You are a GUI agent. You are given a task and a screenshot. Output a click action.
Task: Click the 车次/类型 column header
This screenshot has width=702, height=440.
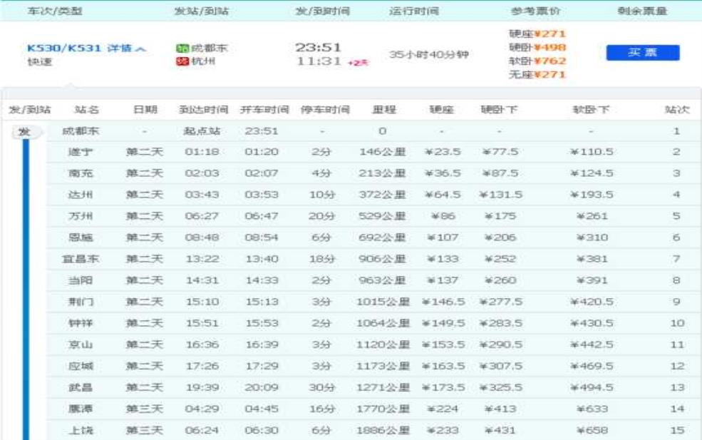[54, 11]
